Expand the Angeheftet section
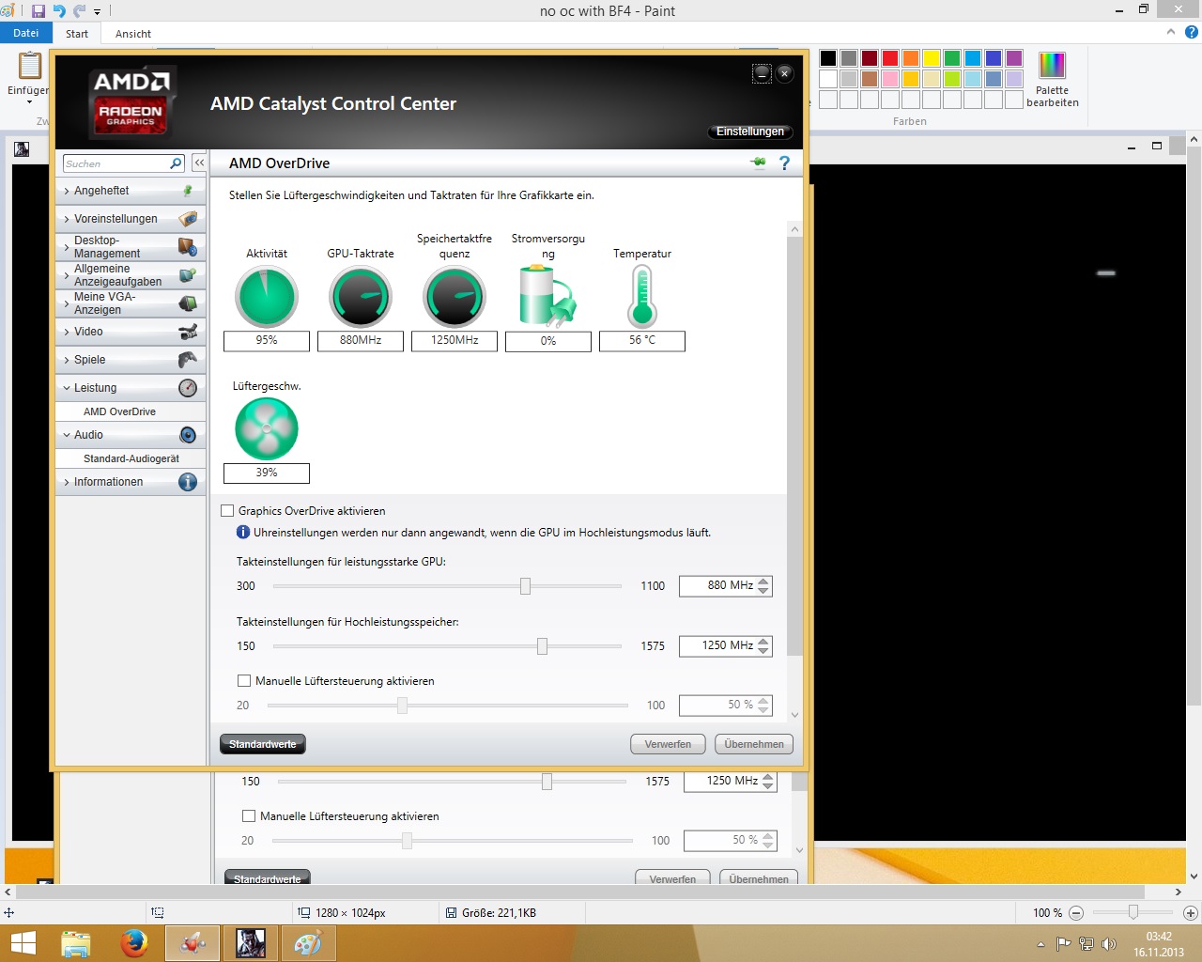Viewport: 1202px width, 962px height. coord(131,191)
